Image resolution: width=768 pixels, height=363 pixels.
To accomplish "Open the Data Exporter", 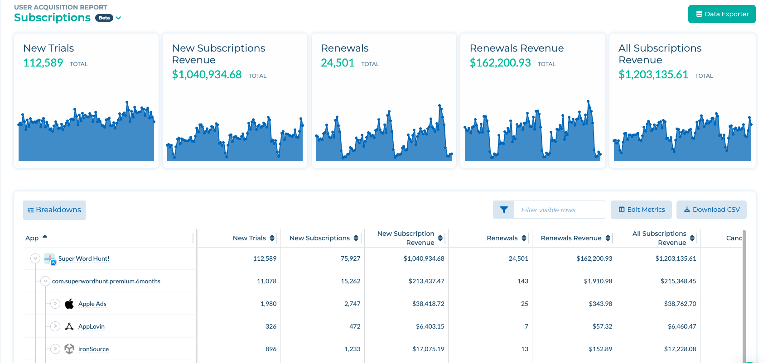I will tap(722, 14).
